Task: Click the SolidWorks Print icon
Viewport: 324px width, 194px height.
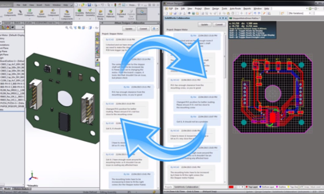Action: [x=96, y=5]
